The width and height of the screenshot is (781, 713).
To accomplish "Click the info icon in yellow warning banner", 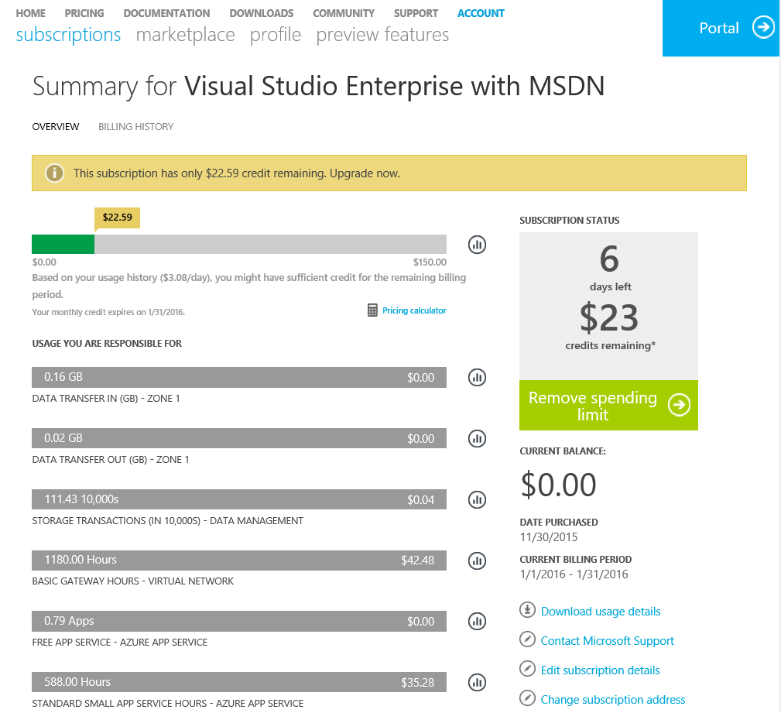I will 54,173.
